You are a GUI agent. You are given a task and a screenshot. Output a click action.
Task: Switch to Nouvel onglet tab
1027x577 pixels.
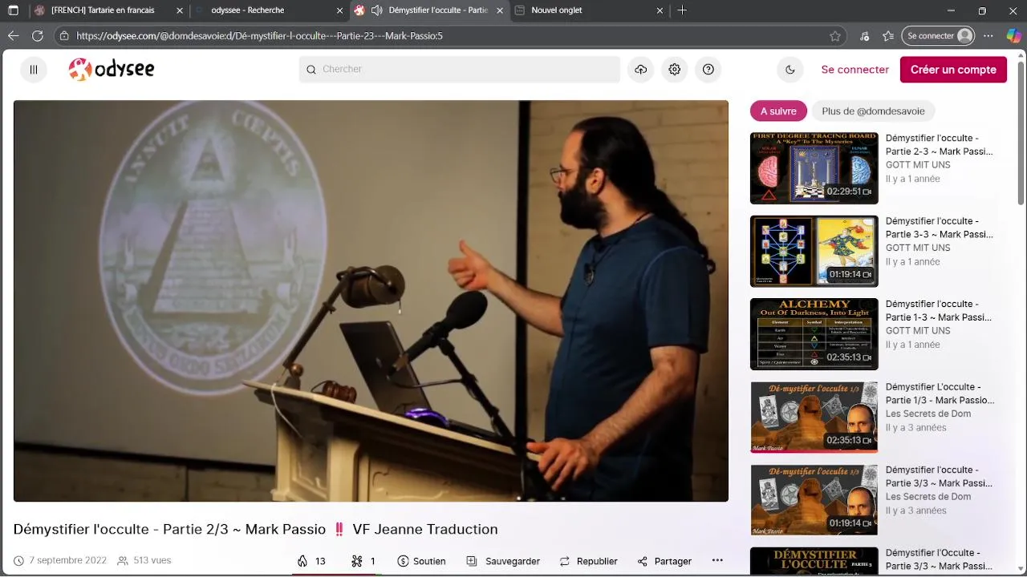point(590,10)
